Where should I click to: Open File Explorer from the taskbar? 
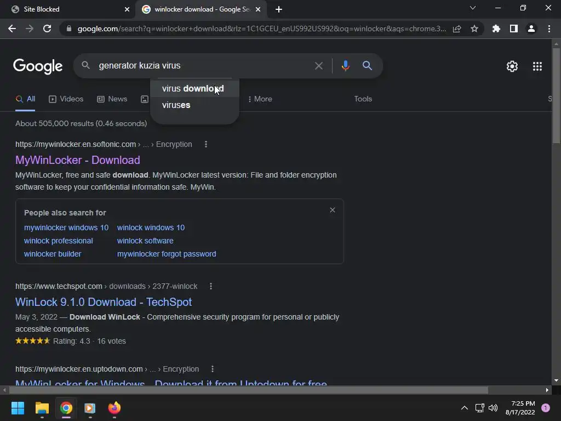pos(42,408)
